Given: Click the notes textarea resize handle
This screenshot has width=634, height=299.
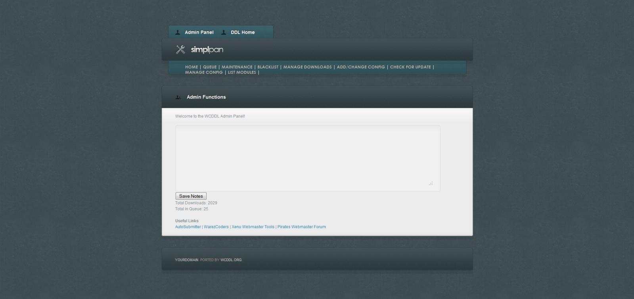Looking at the screenshot, I should point(431,184).
